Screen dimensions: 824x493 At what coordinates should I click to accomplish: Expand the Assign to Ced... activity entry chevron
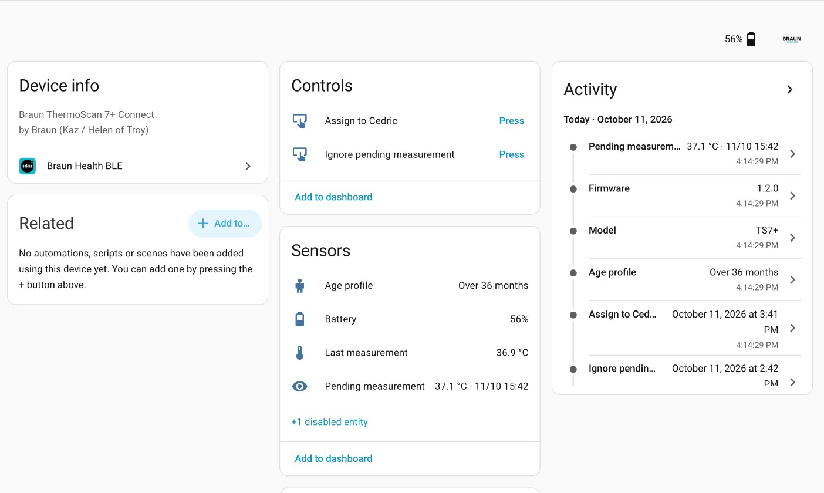793,328
